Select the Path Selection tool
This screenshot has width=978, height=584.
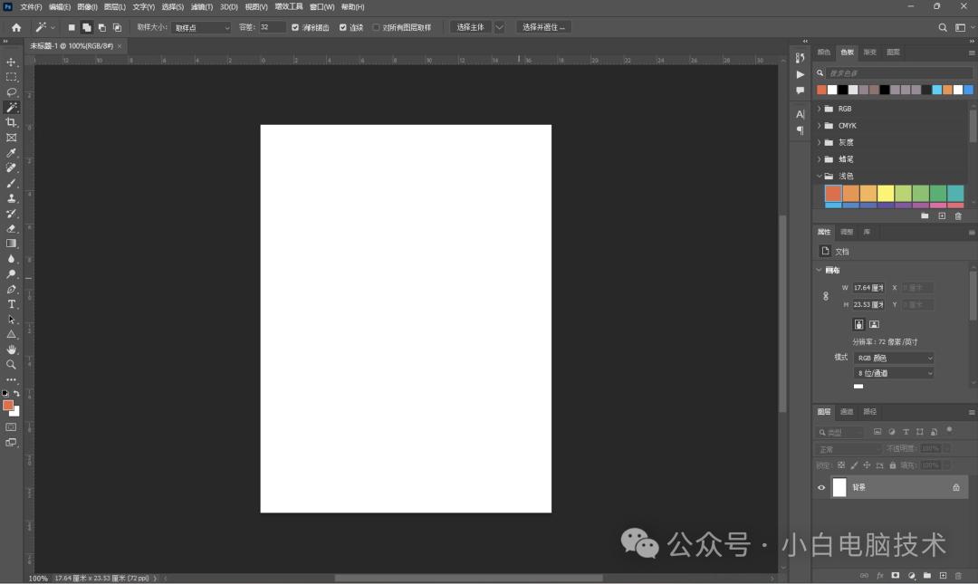click(x=11, y=320)
